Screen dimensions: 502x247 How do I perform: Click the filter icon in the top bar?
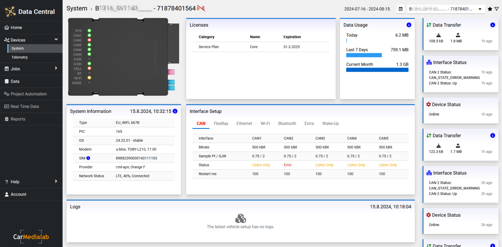(497, 9)
